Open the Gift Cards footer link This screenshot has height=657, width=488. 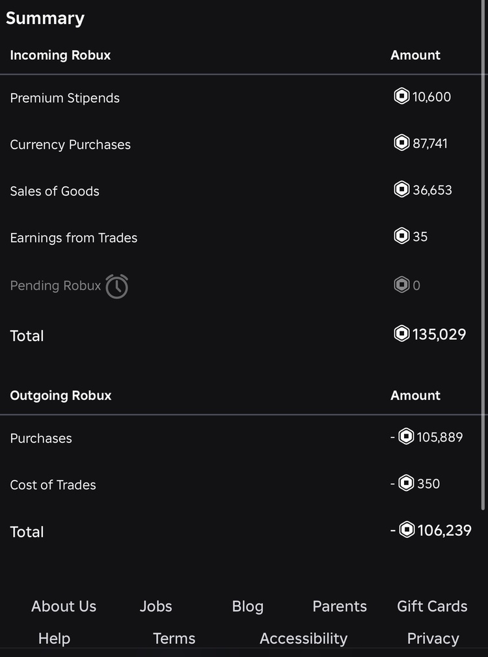click(432, 606)
